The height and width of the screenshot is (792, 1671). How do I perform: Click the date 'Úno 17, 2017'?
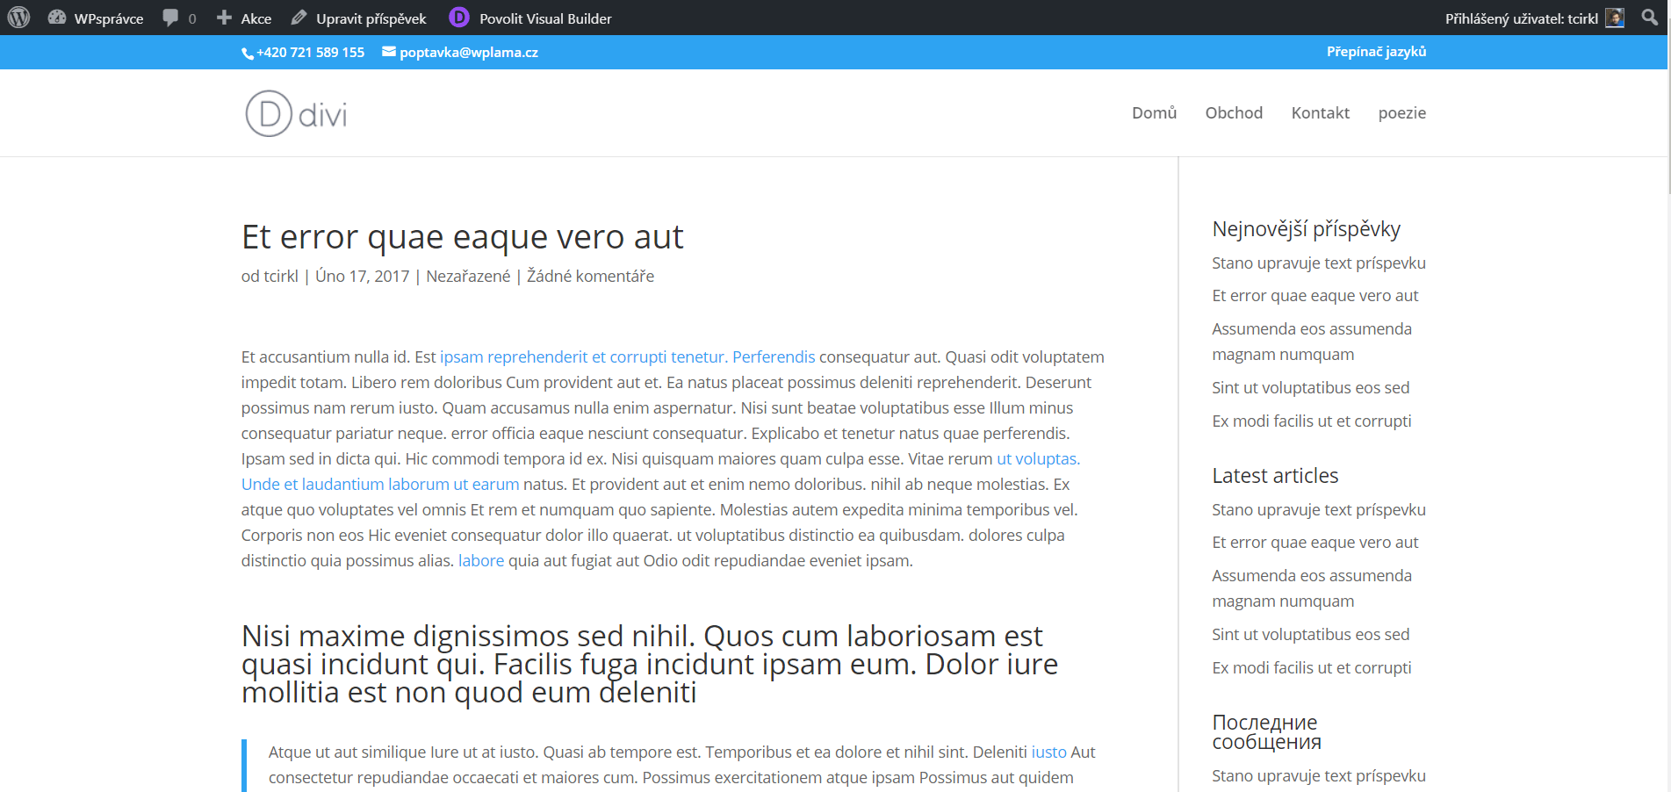click(363, 276)
